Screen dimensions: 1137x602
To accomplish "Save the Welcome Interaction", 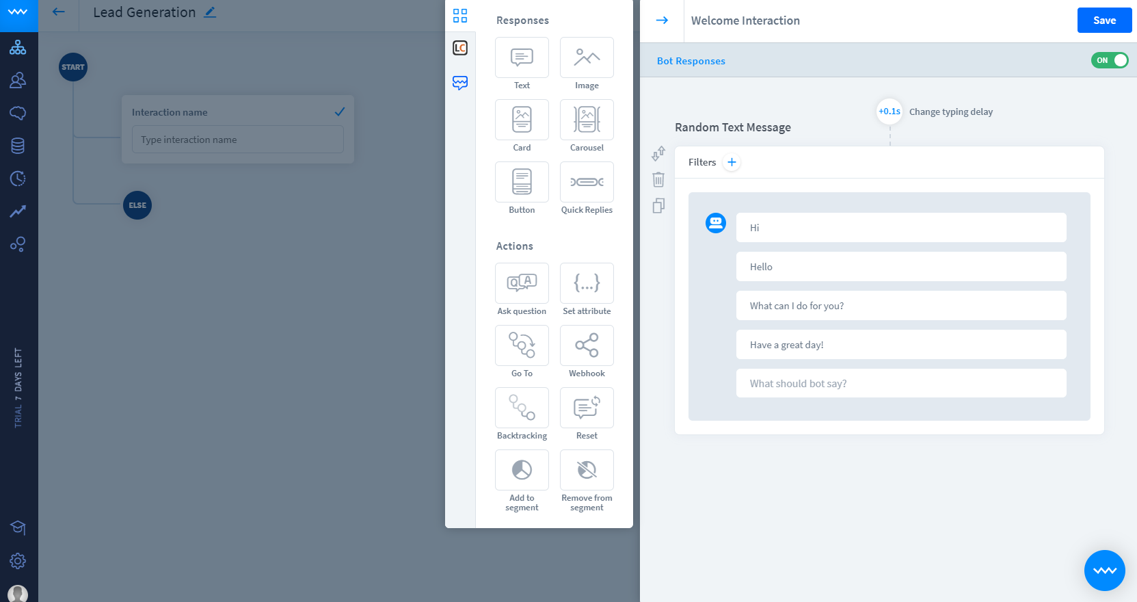I will [x=1104, y=21].
